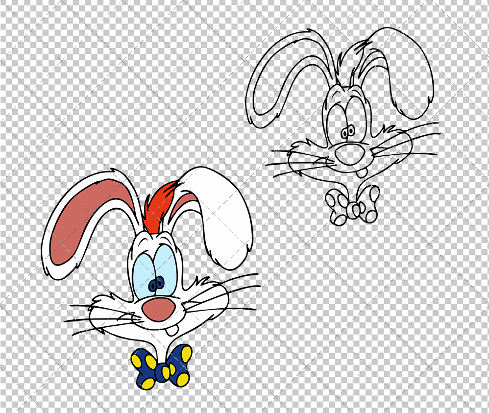Viewport: 489px width, 413px height.
Task: Click the rabbit's red nose
Action: (158, 310)
